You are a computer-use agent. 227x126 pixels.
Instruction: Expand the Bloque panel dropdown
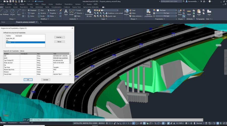(x=134, y=19)
